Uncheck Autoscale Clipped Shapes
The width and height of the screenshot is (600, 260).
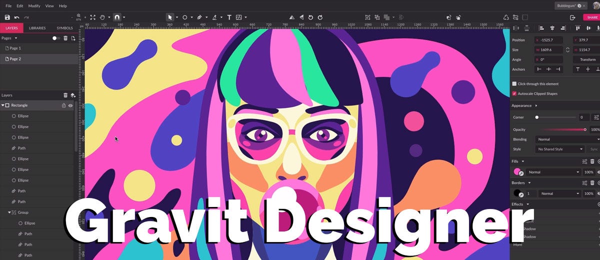tap(514, 93)
